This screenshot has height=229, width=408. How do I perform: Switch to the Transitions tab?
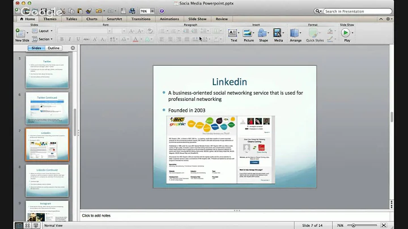coord(141,19)
